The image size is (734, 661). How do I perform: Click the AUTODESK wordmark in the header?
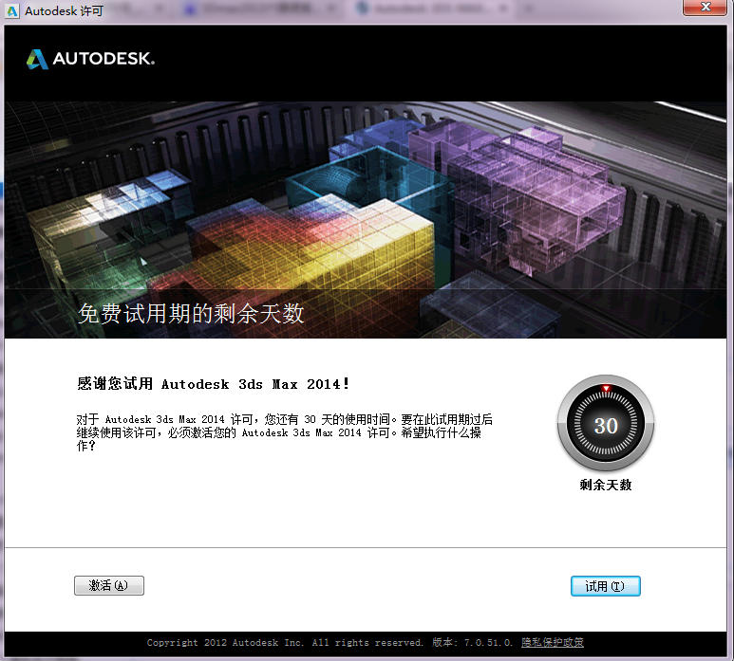(x=103, y=60)
